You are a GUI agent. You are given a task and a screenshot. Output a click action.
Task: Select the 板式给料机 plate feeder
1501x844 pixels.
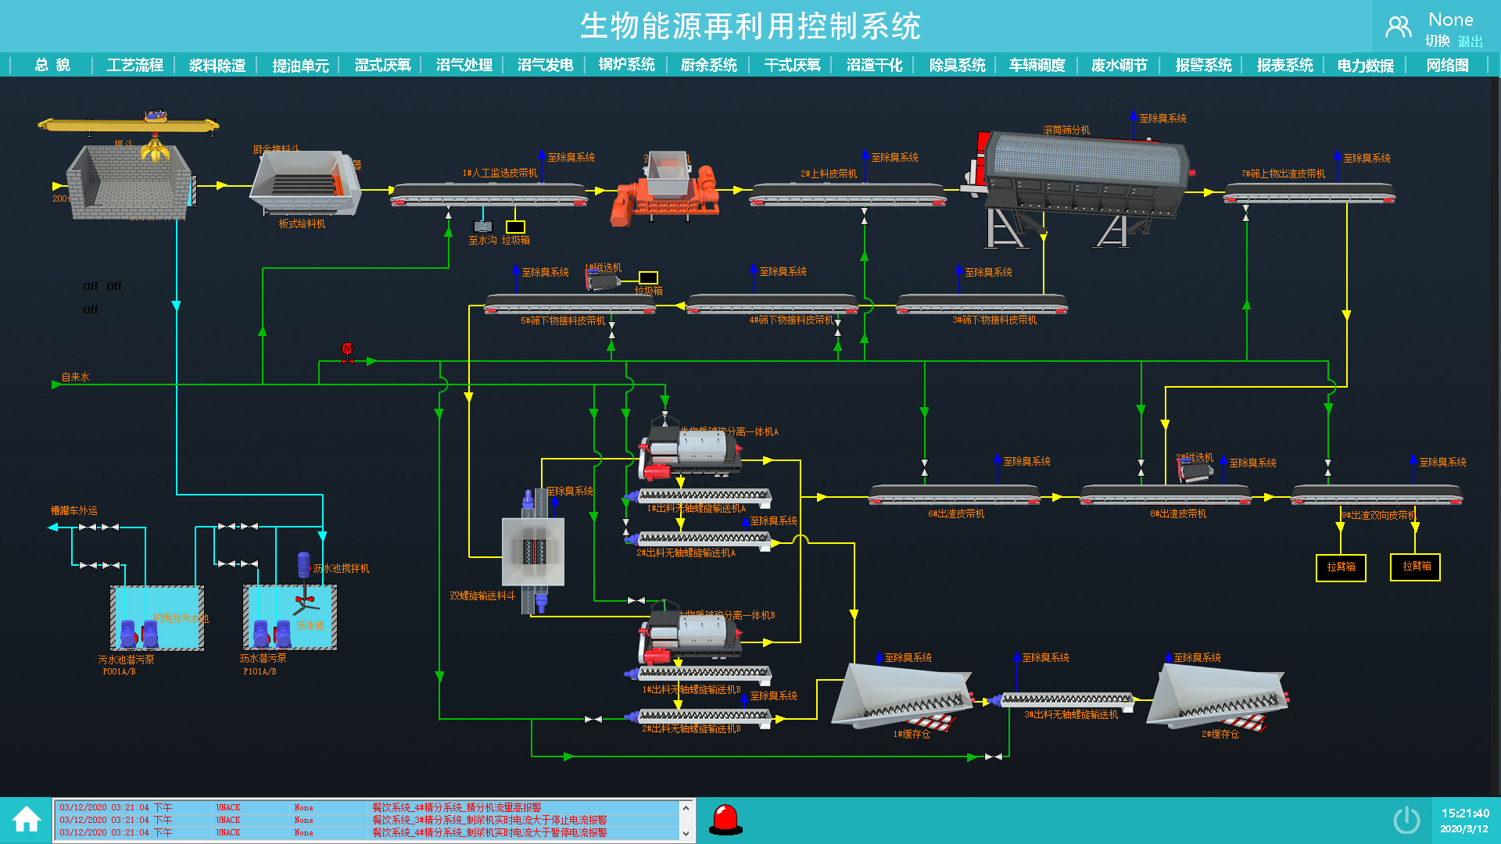[x=305, y=184]
